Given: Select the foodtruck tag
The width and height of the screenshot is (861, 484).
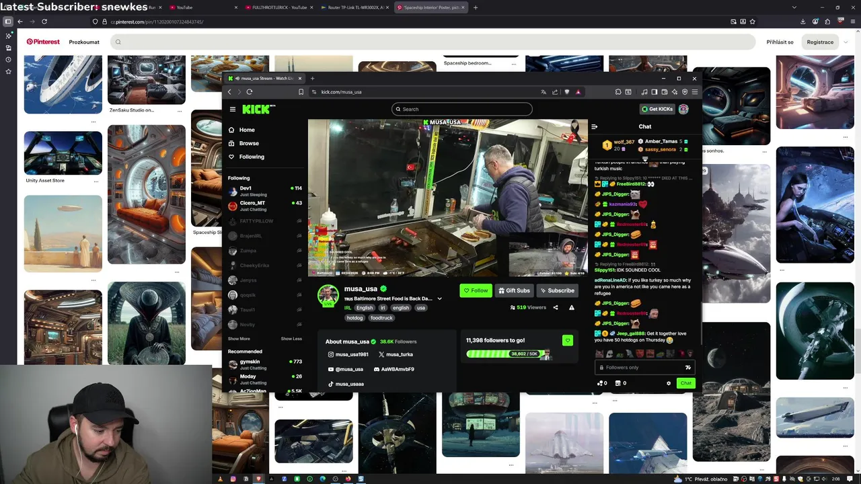Looking at the screenshot, I should [x=381, y=318].
